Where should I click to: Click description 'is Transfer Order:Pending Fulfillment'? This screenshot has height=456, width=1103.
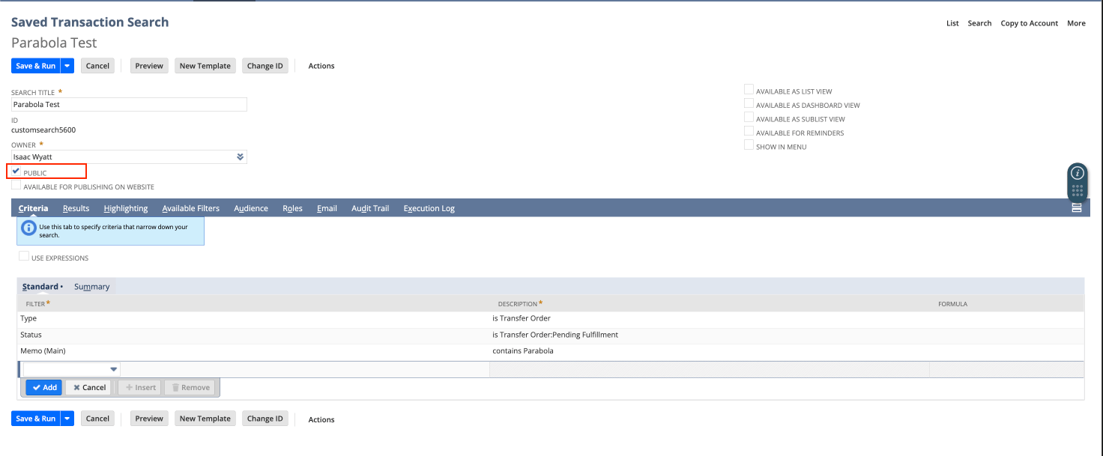555,335
